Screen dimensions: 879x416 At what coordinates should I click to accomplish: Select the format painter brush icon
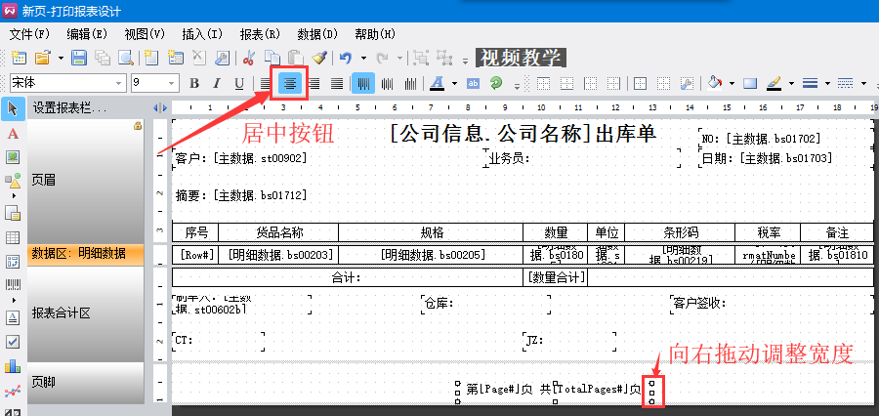tap(319, 58)
